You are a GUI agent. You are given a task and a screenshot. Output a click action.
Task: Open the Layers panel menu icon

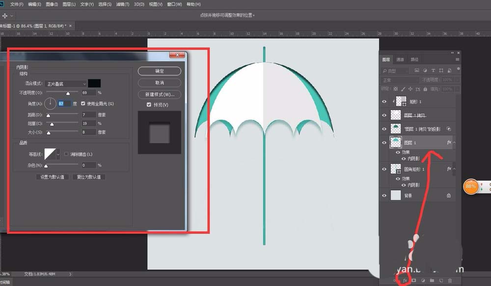pos(458,59)
